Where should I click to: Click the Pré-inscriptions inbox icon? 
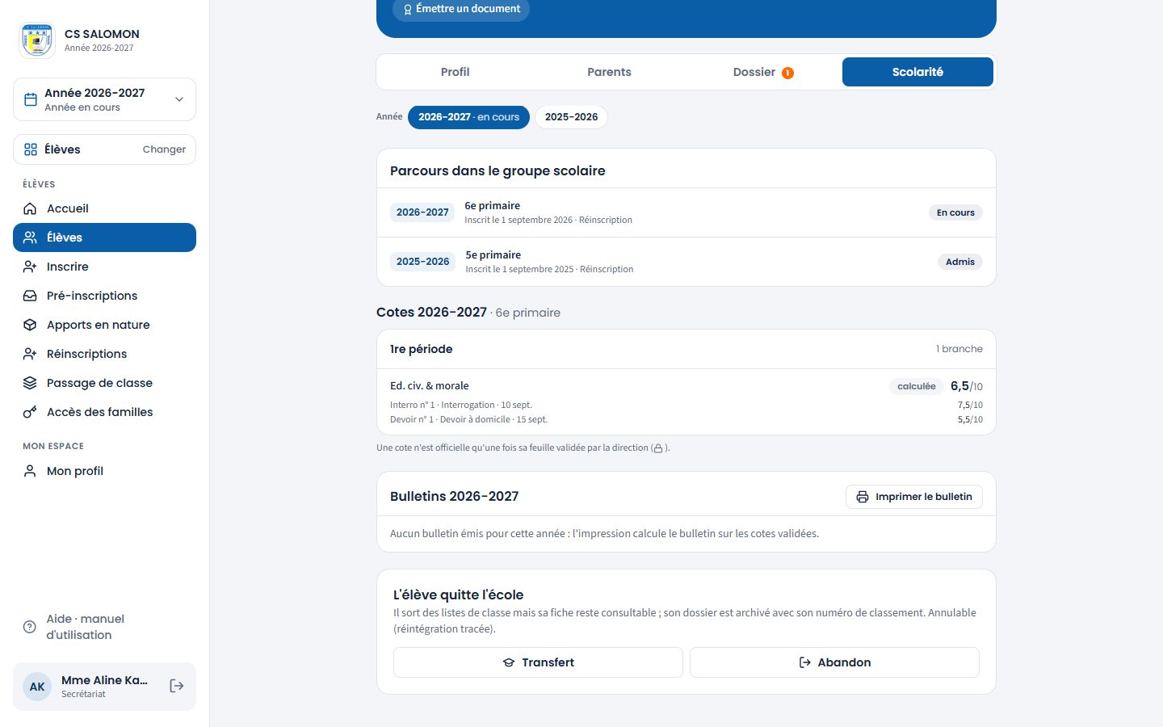(30, 296)
